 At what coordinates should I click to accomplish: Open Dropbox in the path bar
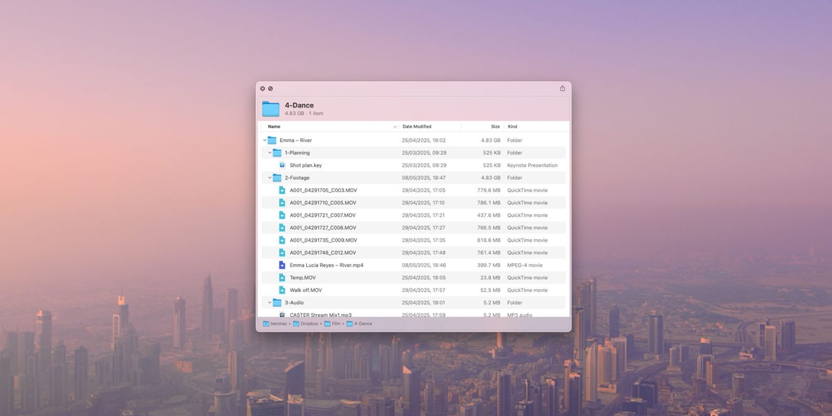(309, 323)
